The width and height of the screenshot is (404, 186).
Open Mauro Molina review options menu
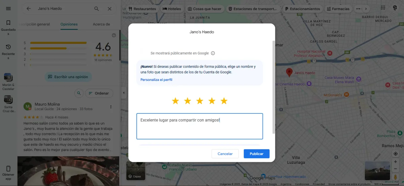pyautogui.click(x=111, y=107)
